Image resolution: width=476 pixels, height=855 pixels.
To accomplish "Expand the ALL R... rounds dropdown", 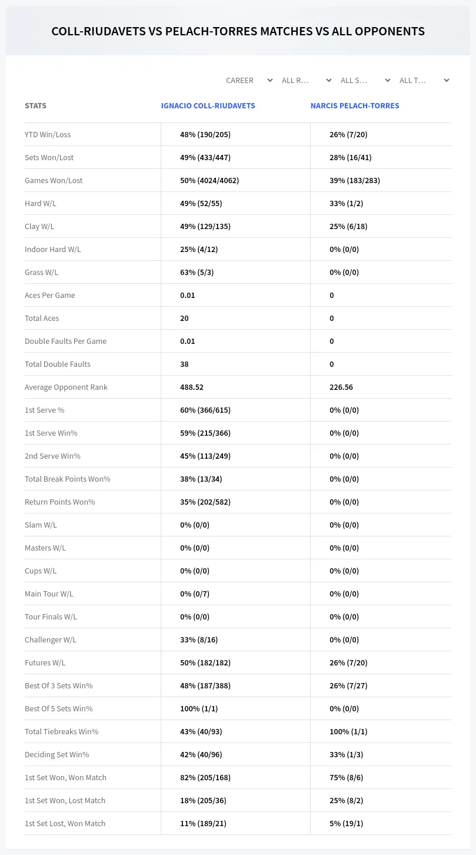I will [x=307, y=80].
